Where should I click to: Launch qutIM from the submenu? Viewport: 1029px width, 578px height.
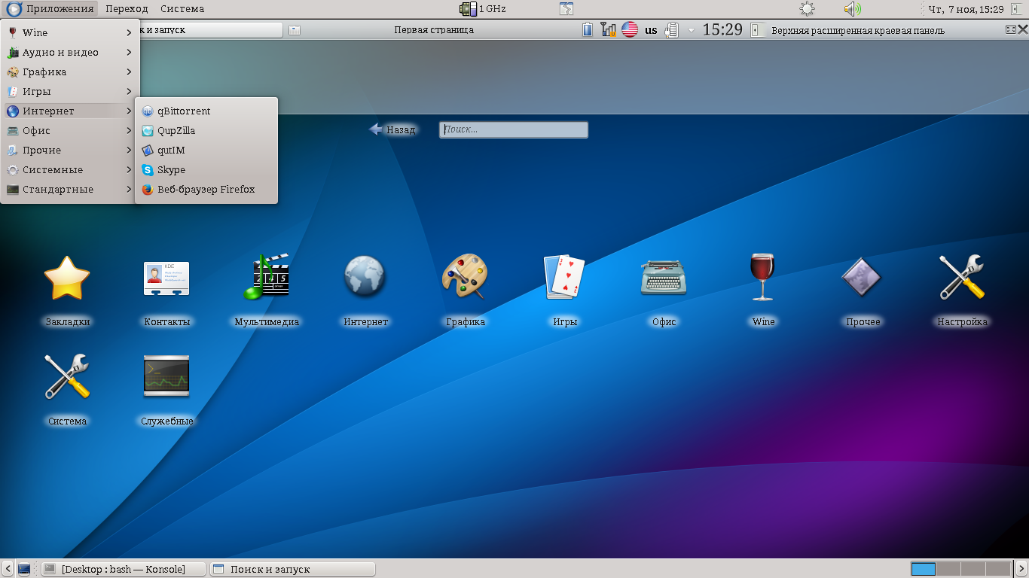[x=206, y=150]
